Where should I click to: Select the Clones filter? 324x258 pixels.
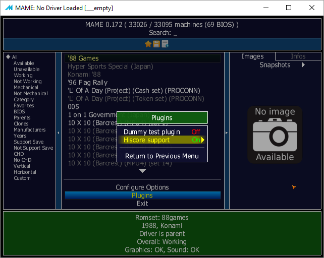(21, 123)
